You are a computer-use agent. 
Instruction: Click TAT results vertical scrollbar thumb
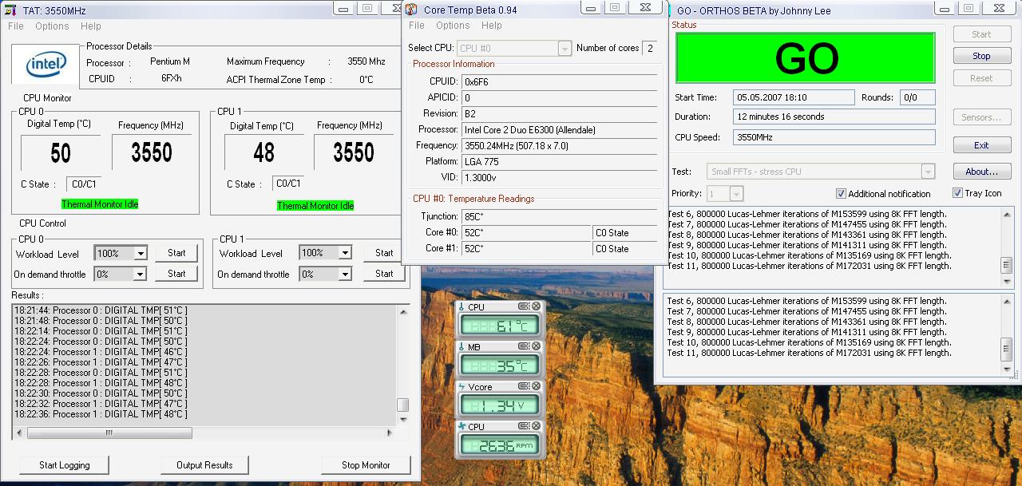click(x=403, y=405)
